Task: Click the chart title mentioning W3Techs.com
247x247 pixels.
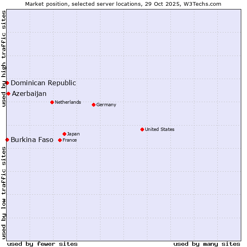Action: coord(123,4)
